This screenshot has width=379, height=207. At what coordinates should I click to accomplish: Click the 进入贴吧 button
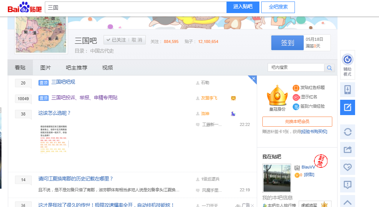click(243, 7)
